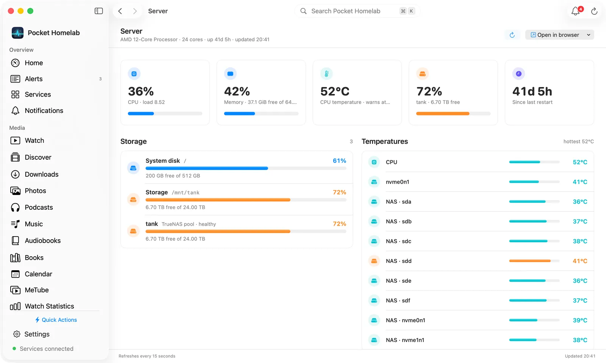The width and height of the screenshot is (606, 363).
Task: Go forward with the right chevron
Action: tap(134, 11)
